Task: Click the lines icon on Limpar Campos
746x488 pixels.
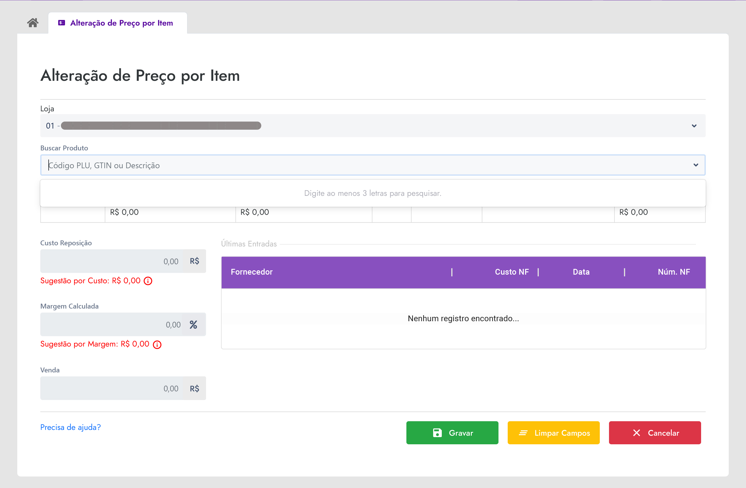Action: click(x=523, y=433)
